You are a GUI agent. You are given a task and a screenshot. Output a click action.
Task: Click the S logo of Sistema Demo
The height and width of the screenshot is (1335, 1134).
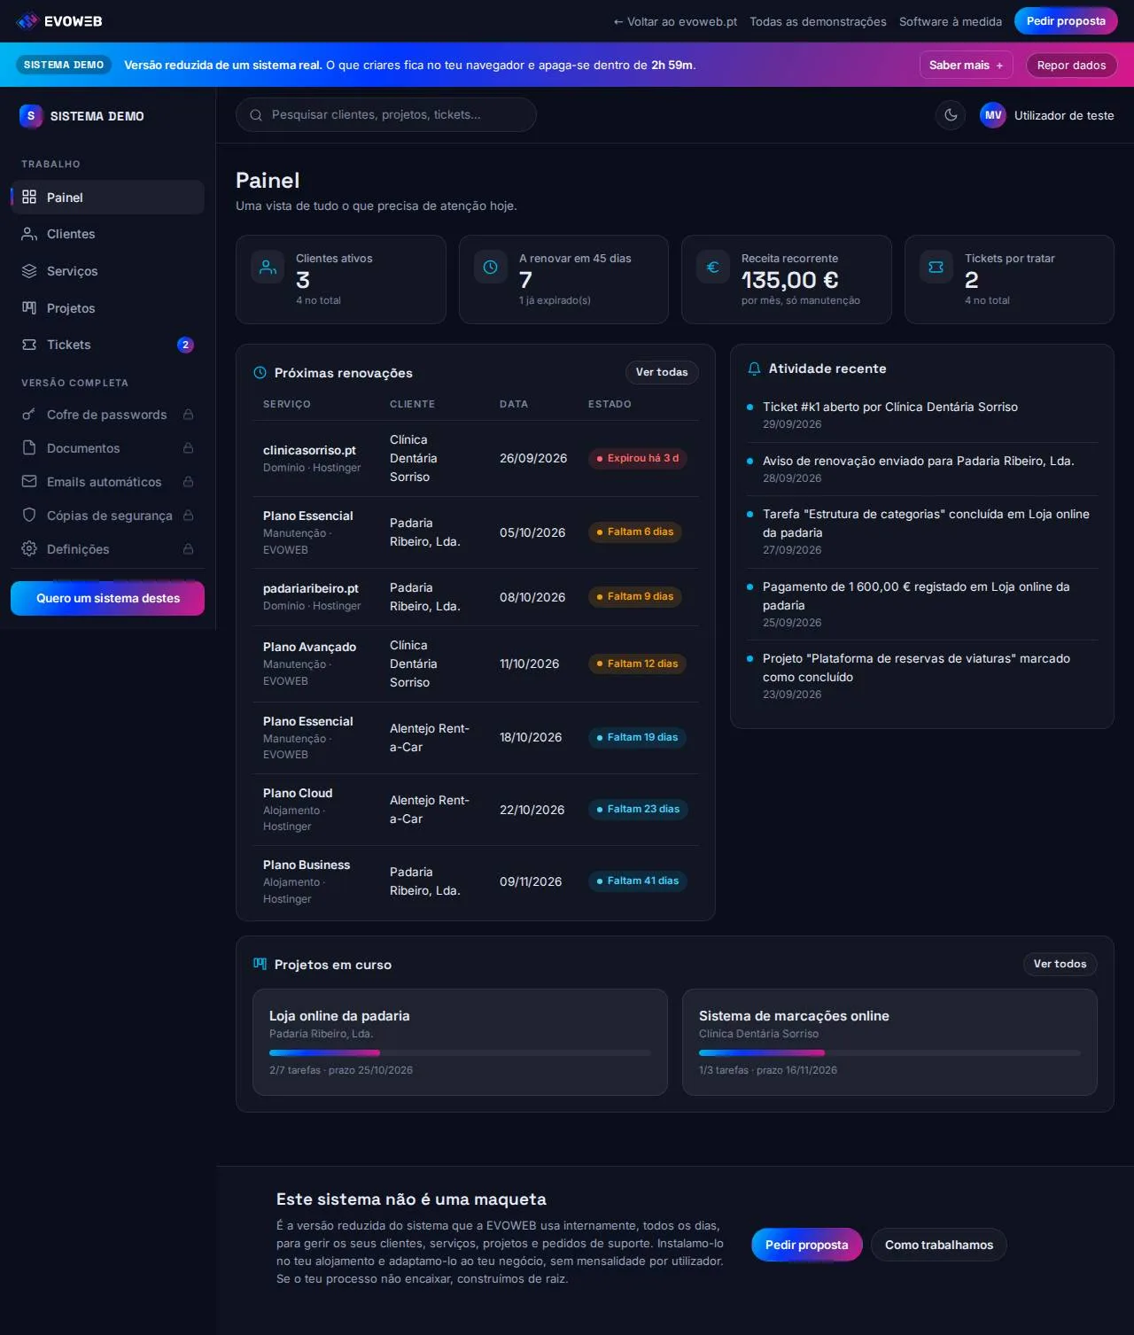click(31, 116)
